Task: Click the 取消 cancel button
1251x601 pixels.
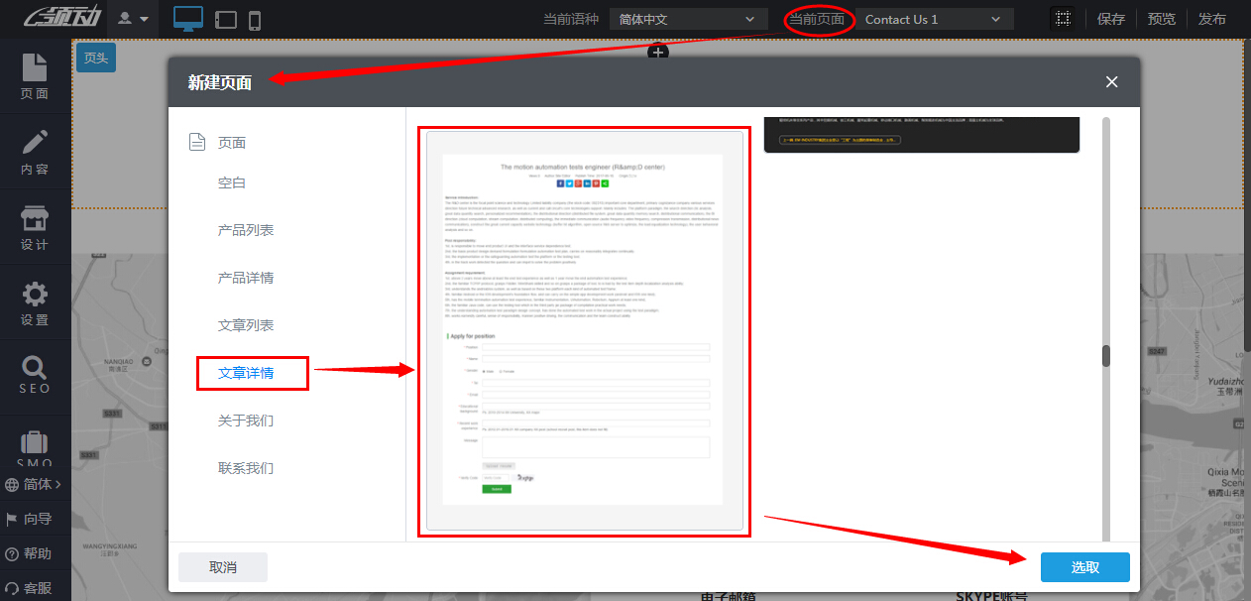Action: [x=223, y=567]
